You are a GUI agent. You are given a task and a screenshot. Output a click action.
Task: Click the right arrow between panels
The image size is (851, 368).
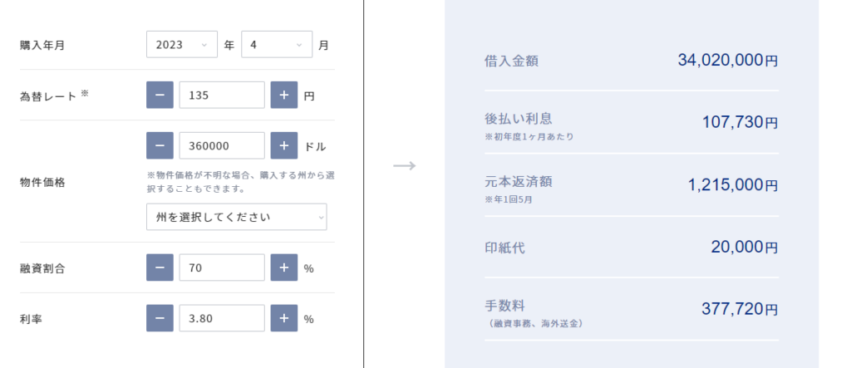pyautogui.click(x=404, y=165)
